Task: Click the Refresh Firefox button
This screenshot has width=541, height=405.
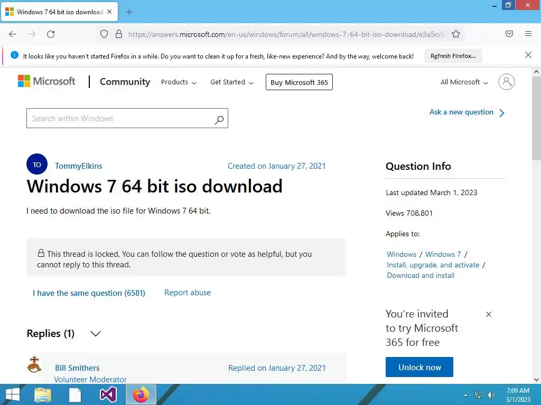Action: click(x=453, y=56)
